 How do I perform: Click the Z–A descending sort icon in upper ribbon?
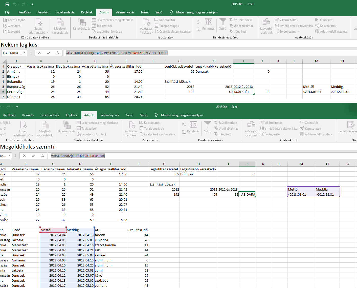tap(199, 29)
